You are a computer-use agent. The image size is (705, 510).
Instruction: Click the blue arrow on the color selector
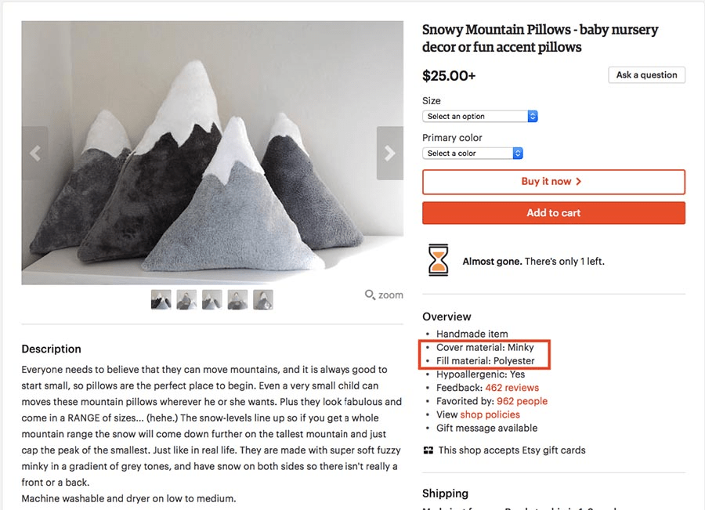[x=517, y=153]
